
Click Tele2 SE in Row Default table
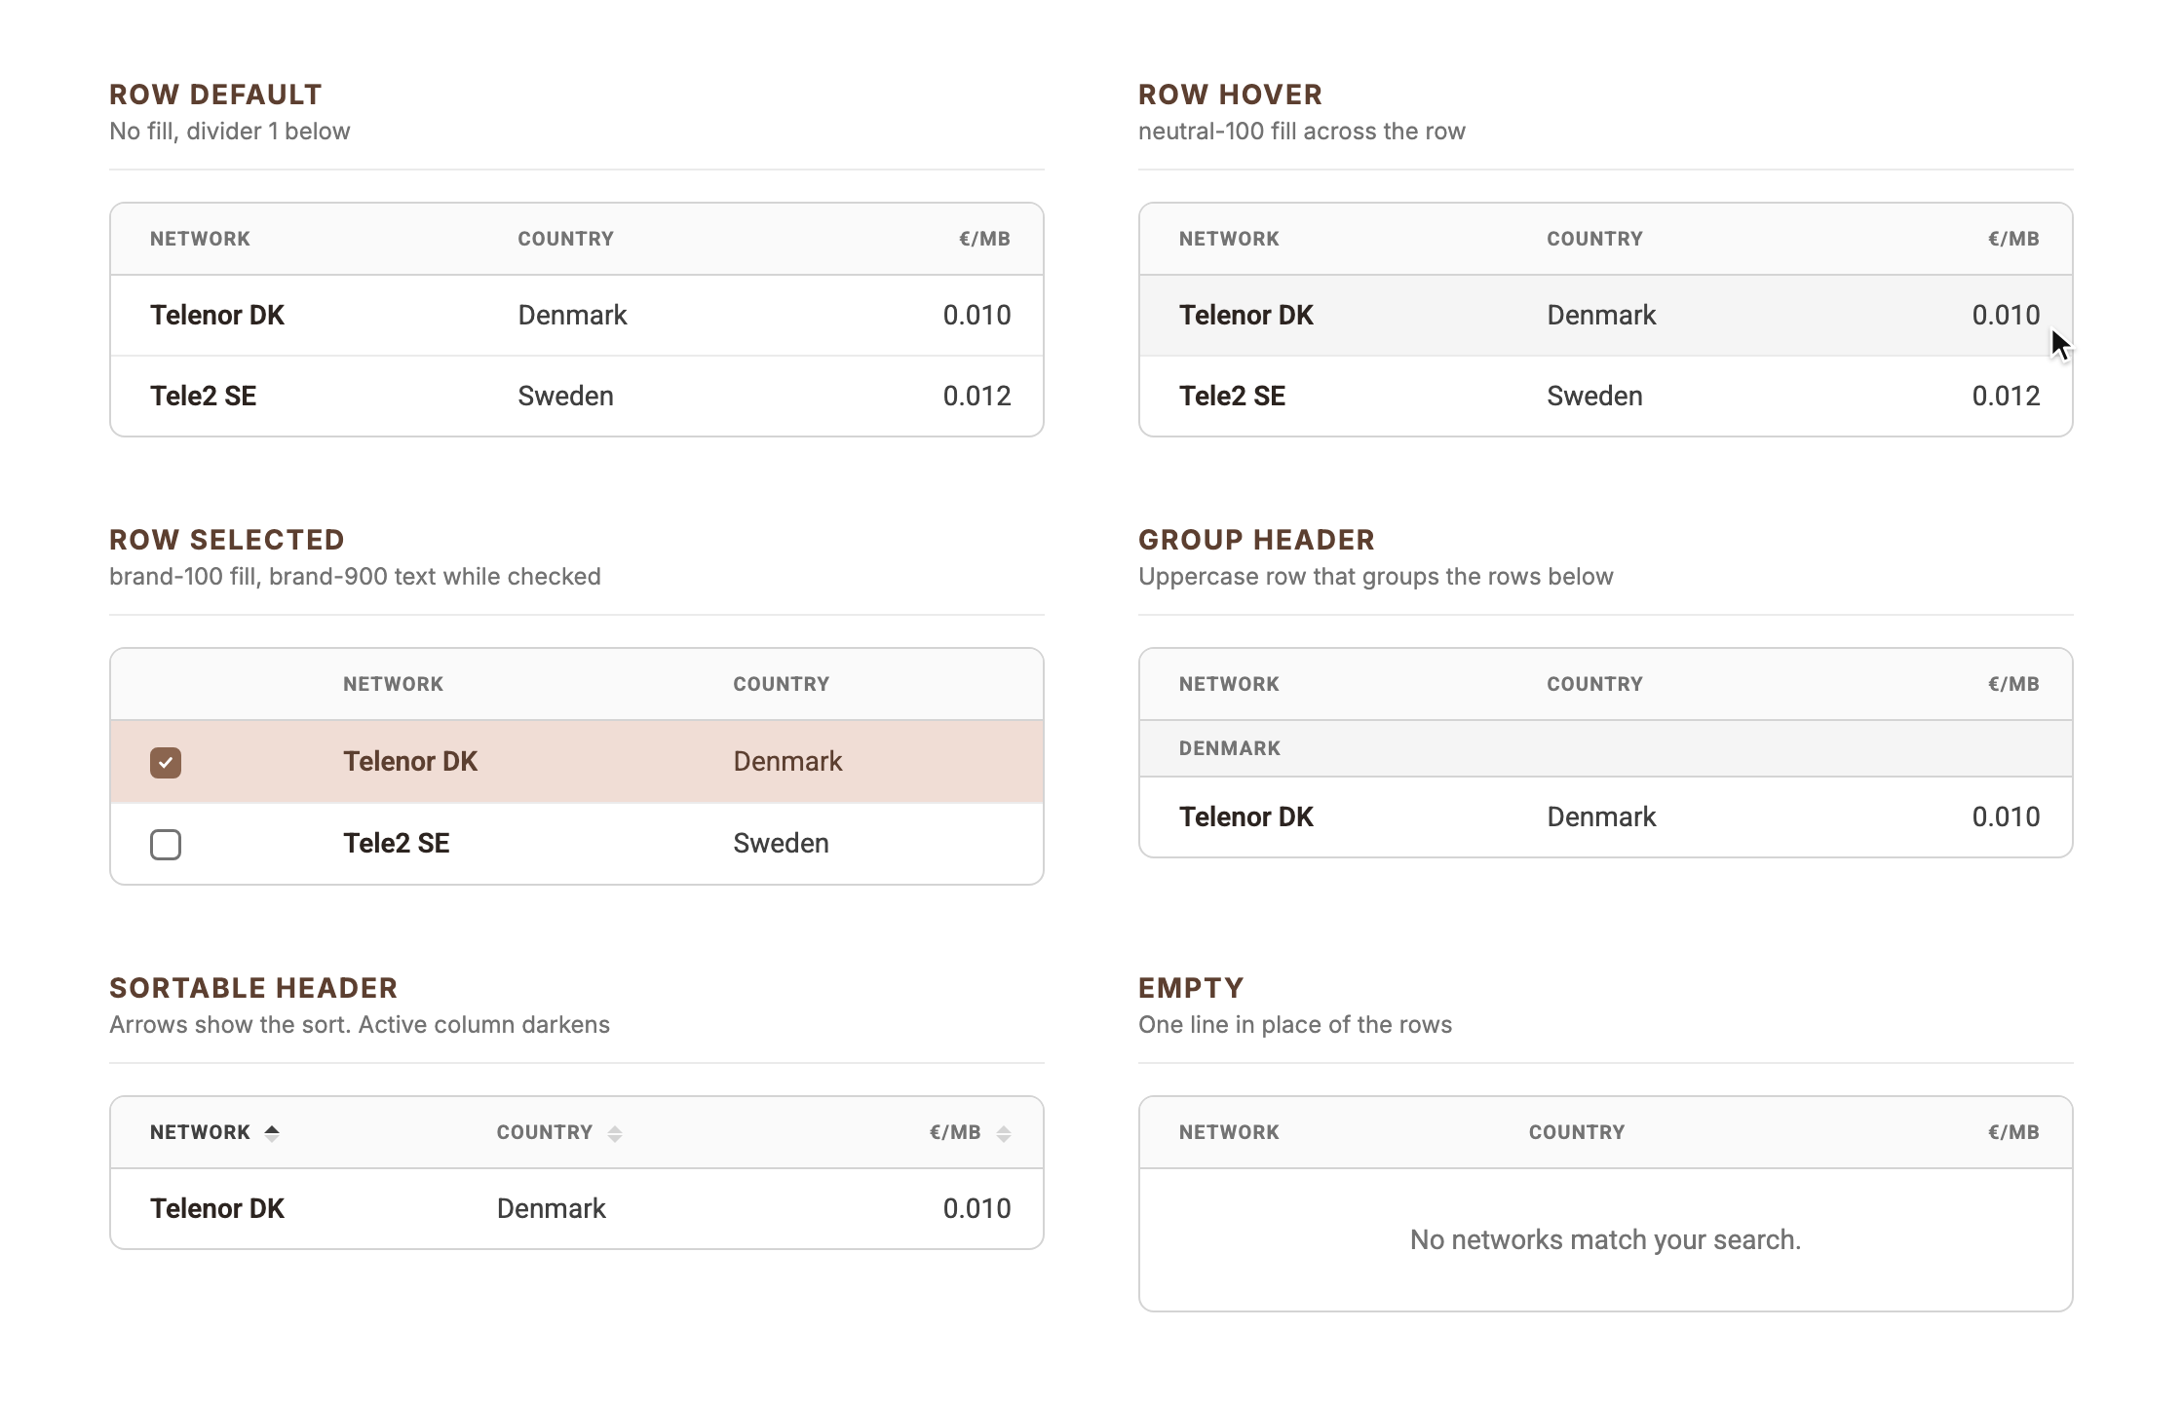203,396
